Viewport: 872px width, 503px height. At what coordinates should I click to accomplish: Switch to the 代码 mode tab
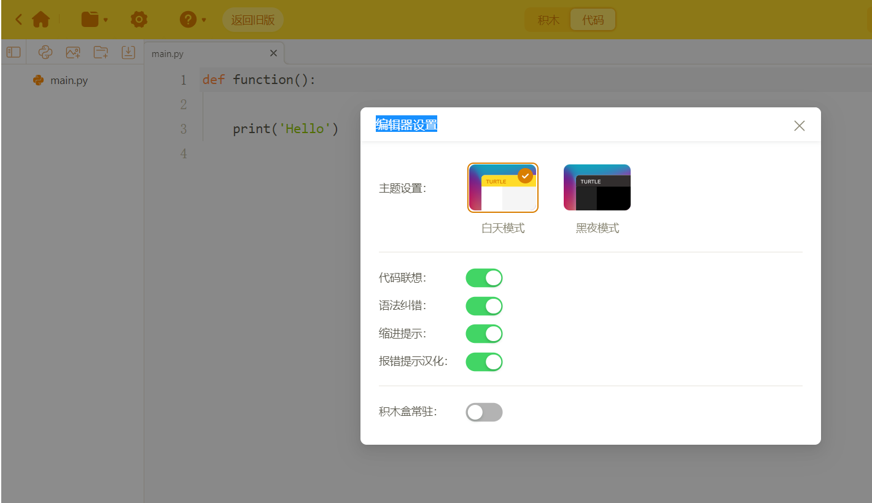click(593, 20)
